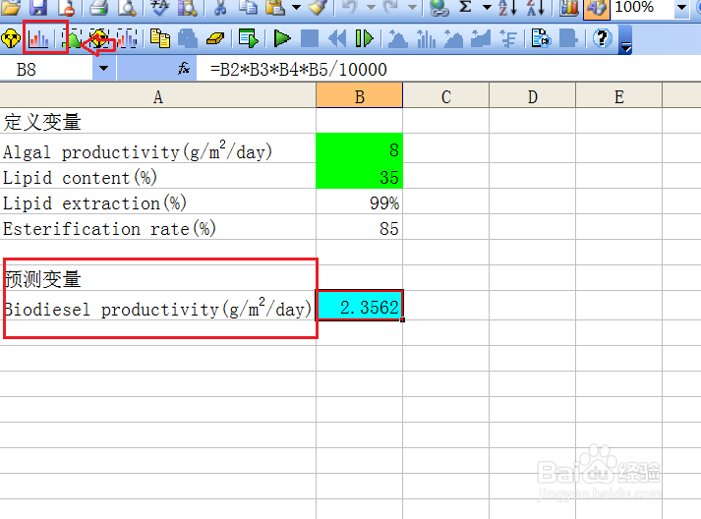The height and width of the screenshot is (519, 701).
Task: Select column D header
Action: coord(532,95)
